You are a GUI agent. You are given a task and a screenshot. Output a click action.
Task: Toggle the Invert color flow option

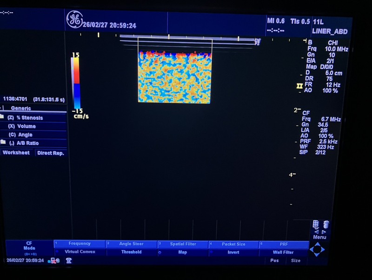point(233,252)
